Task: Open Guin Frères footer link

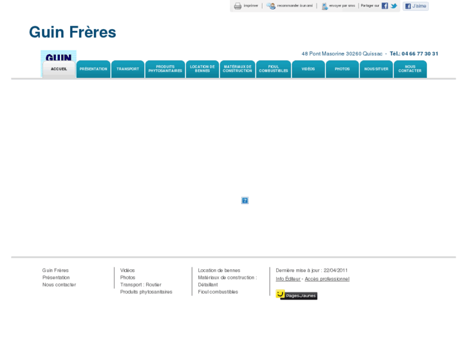Action: [55, 270]
